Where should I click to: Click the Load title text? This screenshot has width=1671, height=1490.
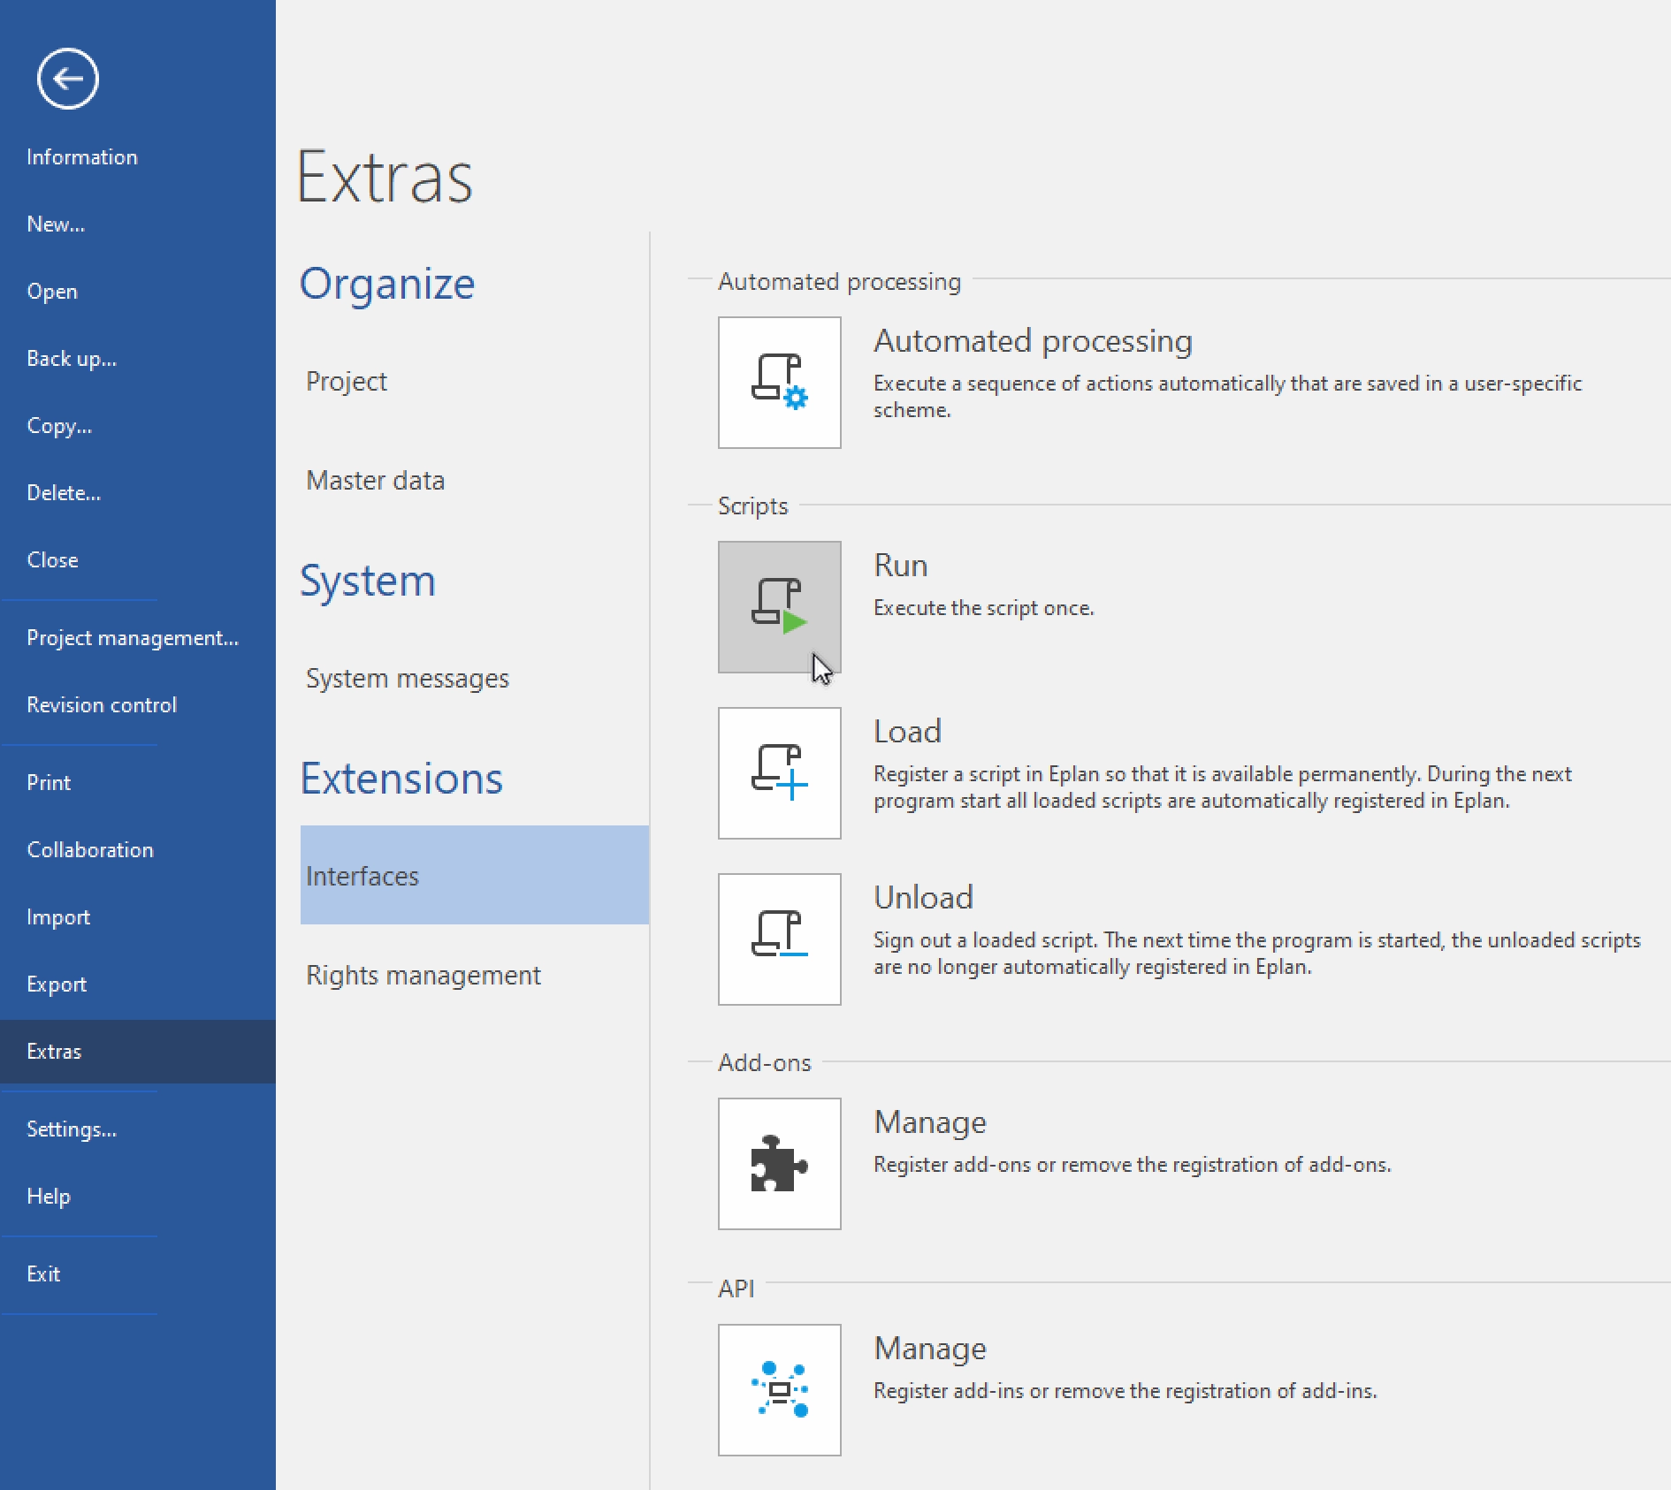pos(907,731)
